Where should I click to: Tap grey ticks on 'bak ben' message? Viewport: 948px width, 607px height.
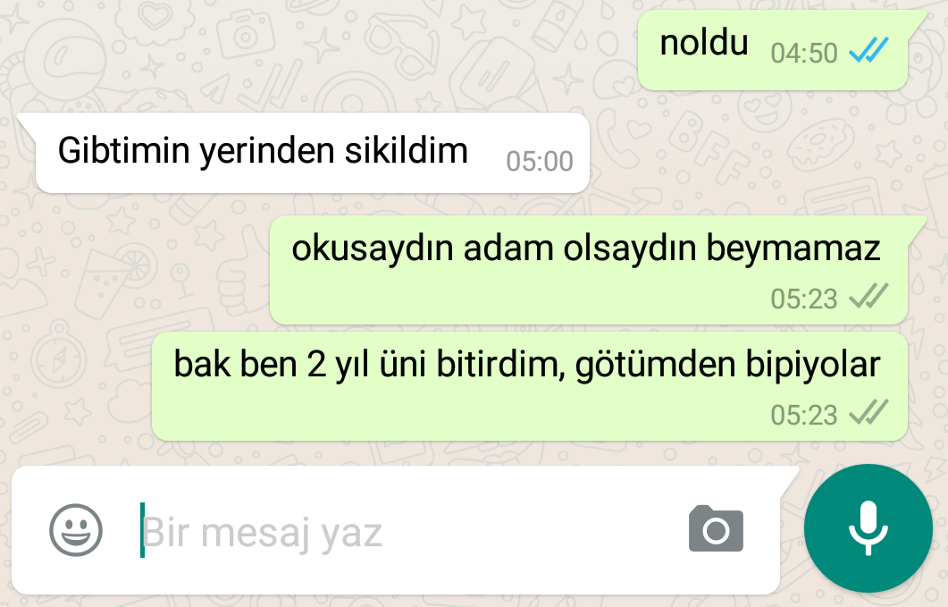coord(868,412)
